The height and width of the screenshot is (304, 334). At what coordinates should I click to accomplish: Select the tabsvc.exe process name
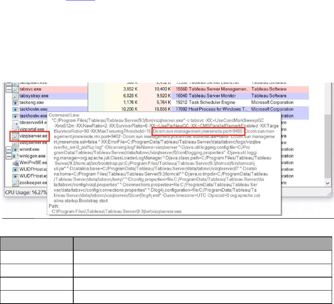30,89
